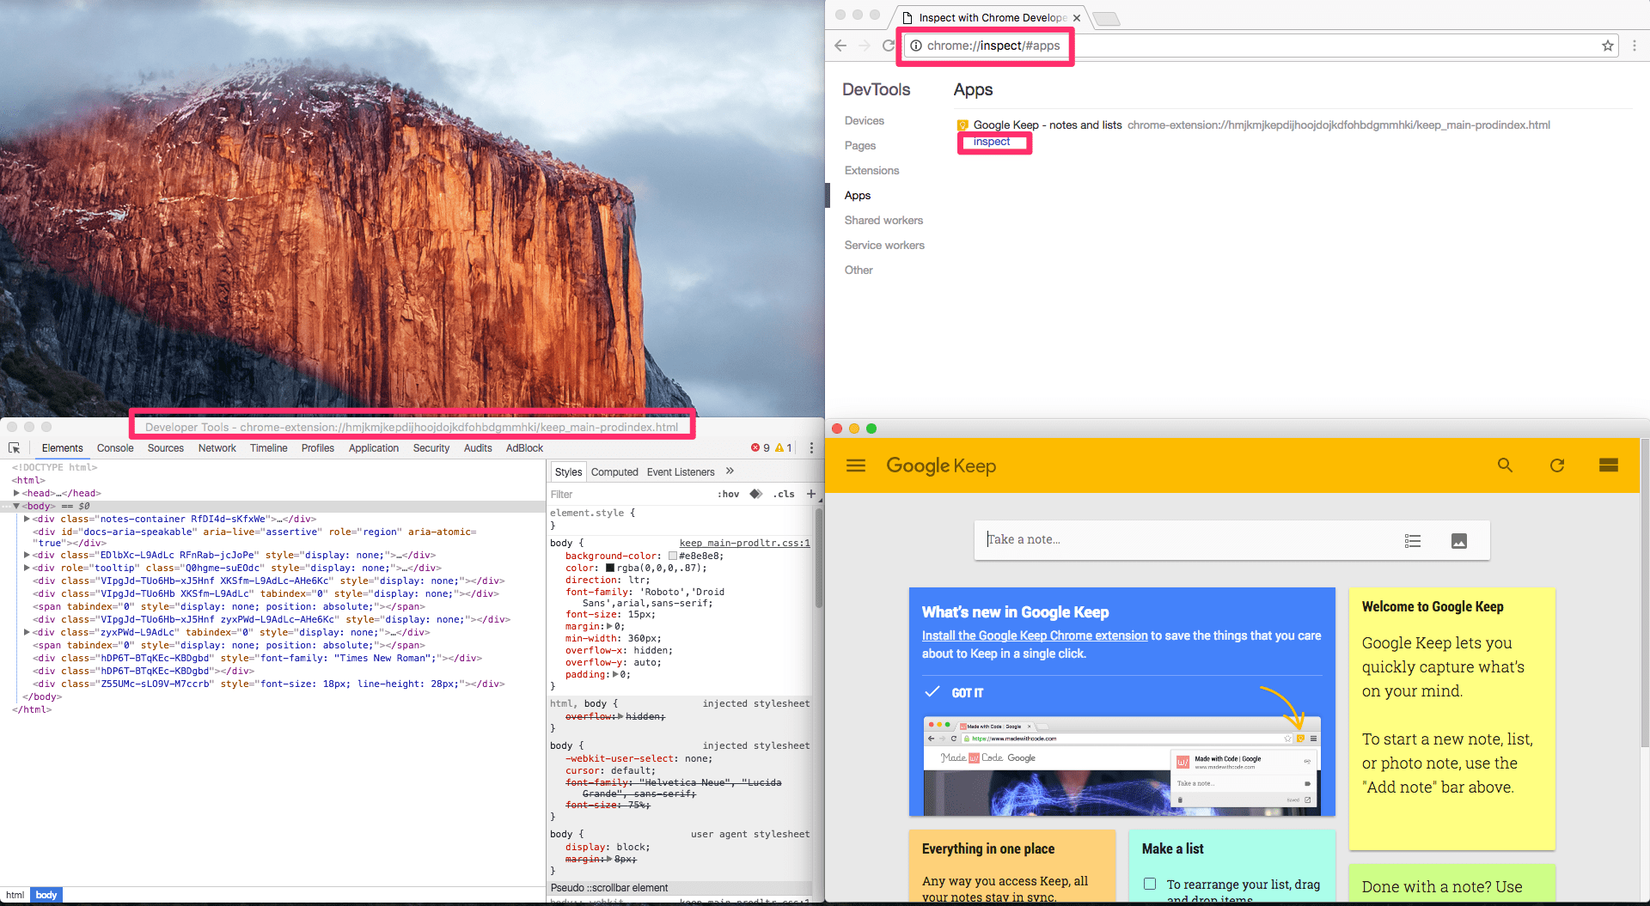
Task: Create a new image note
Action: (x=1459, y=541)
